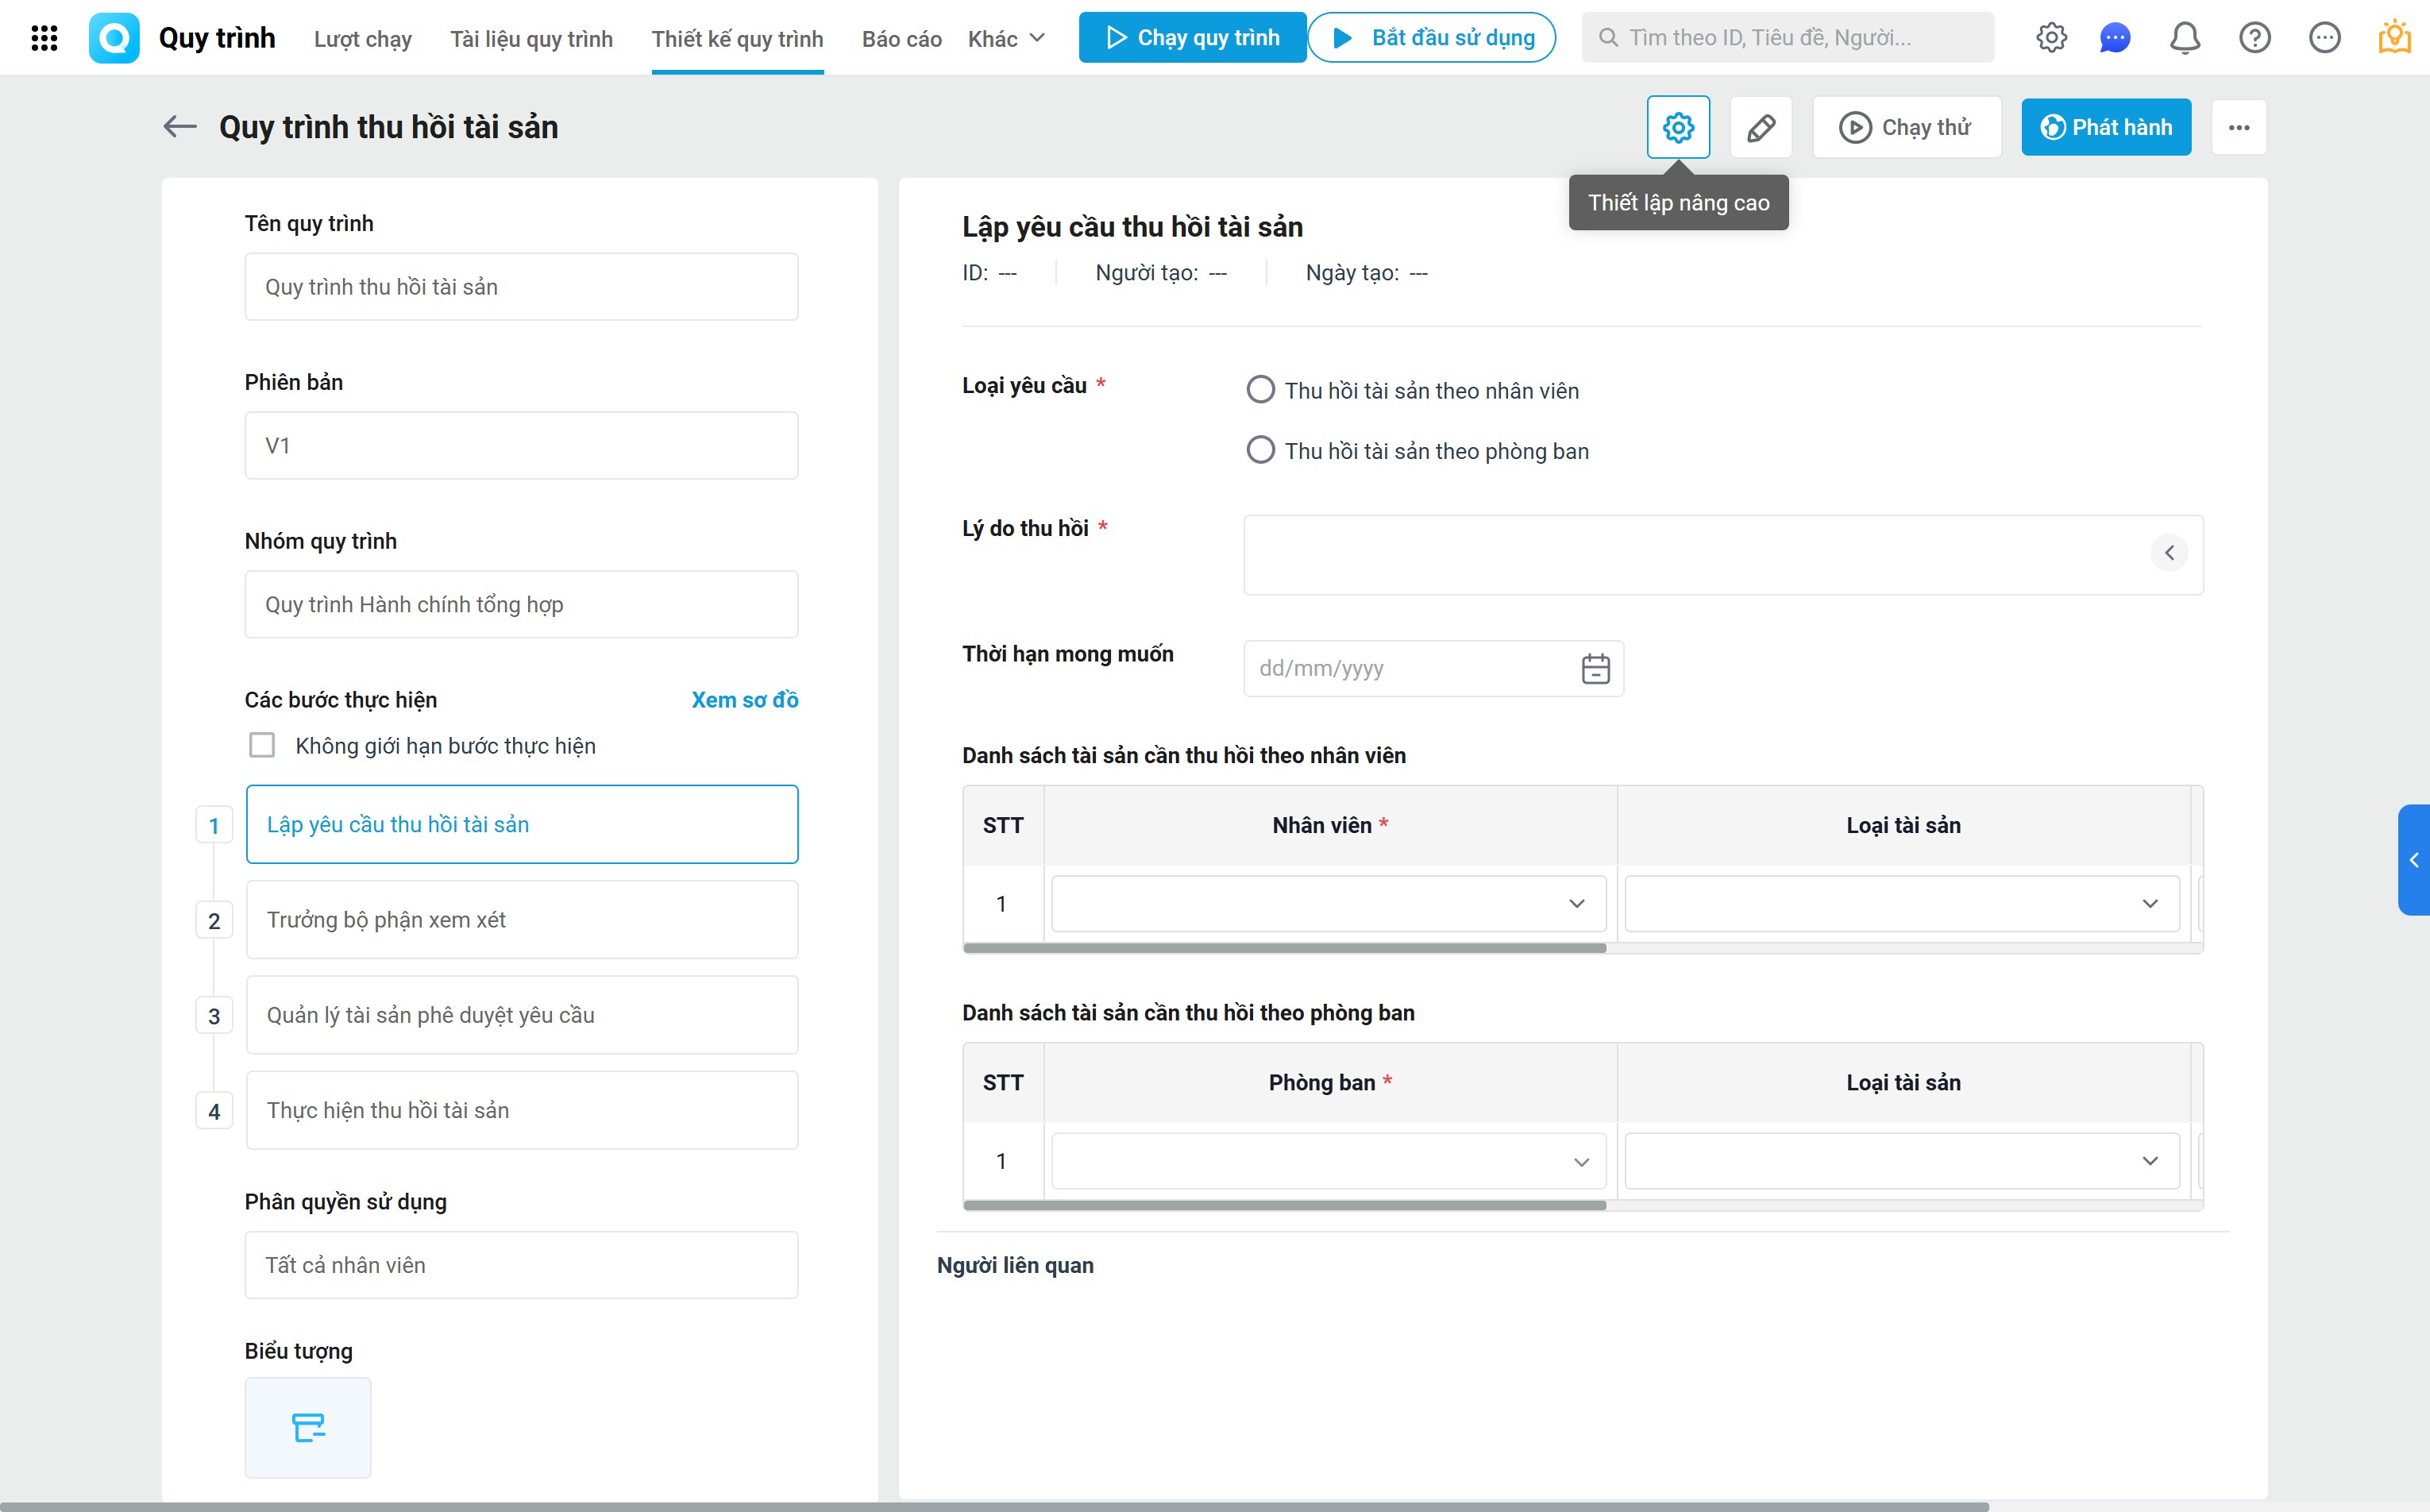The width and height of the screenshot is (2430, 1512).
Task: Open the Khác dropdown menu
Action: tap(1006, 39)
